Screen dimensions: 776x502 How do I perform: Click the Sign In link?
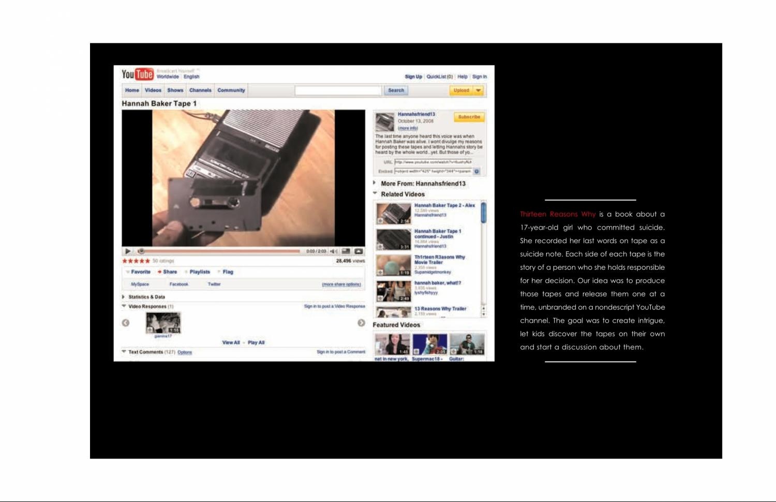480,77
